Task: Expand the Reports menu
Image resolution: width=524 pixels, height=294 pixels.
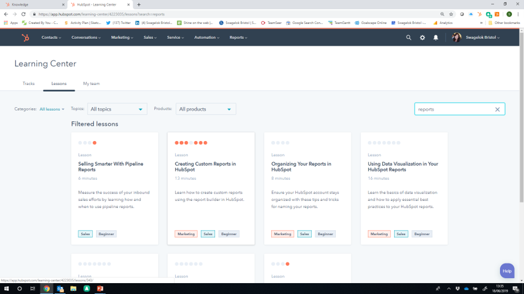Action: tap(239, 38)
